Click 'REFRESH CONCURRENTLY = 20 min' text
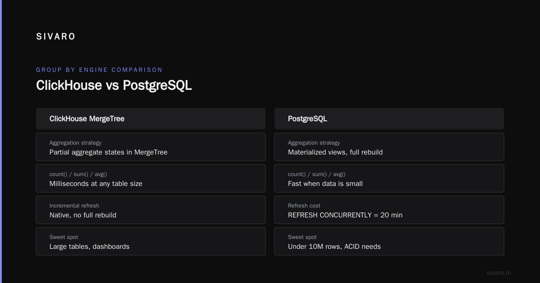The width and height of the screenshot is (540, 283). pos(345,215)
